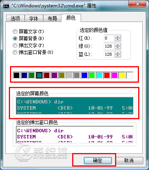
Task: Select the 颜色 tab
Action: pyautogui.click(x=71, y=18)
